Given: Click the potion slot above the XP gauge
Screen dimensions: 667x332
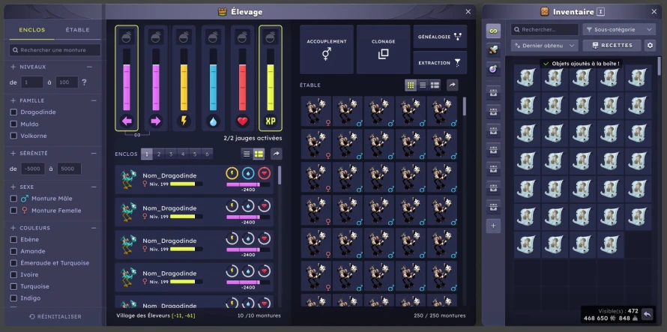Looking at the screenshot, I should 271,37.
